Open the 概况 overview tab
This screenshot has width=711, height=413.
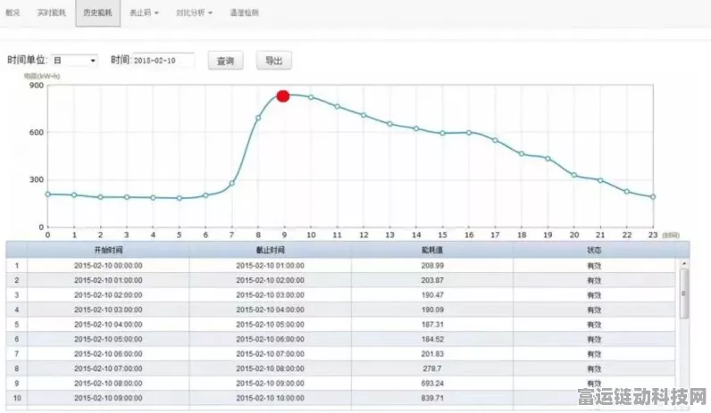coord(13,12)
